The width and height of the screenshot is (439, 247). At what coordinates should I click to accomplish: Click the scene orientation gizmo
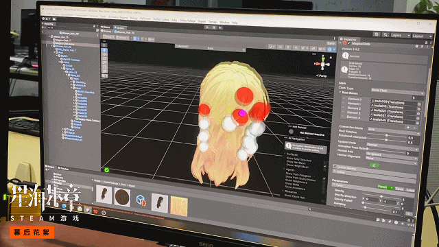click(x=323, y=64)
